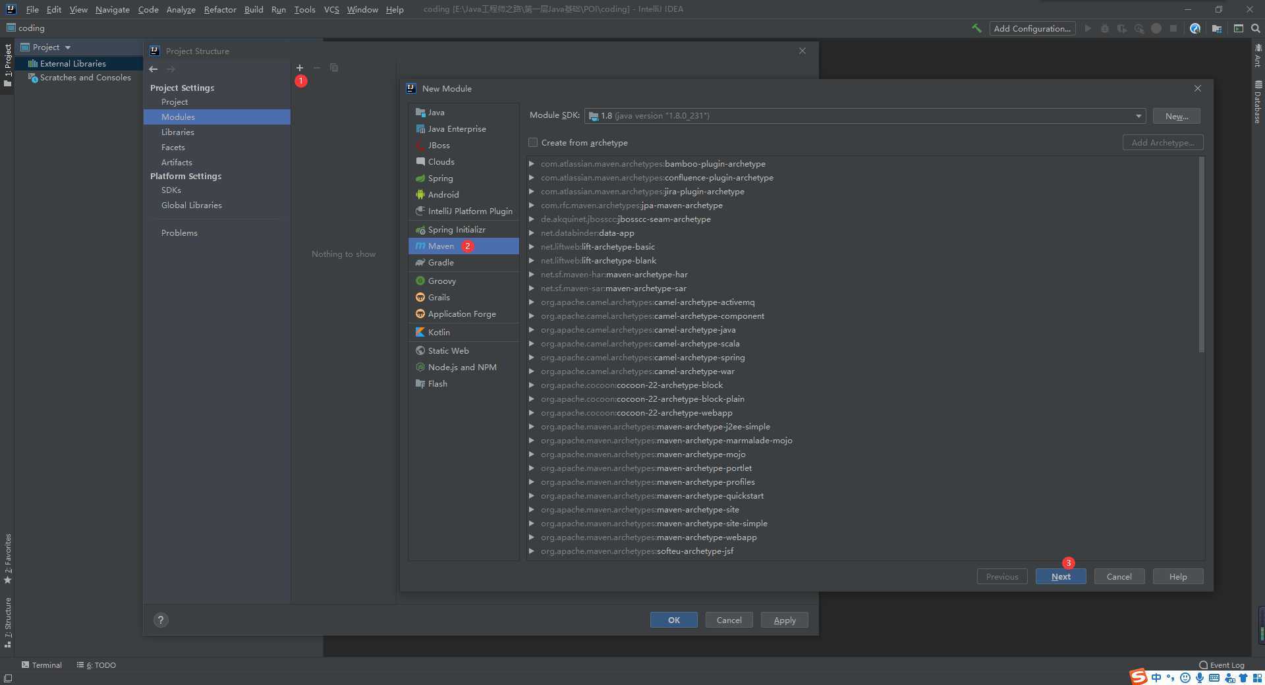Select Gradle module type
The width and height of the screenshot is (1265, 685).
pos(464,263)
